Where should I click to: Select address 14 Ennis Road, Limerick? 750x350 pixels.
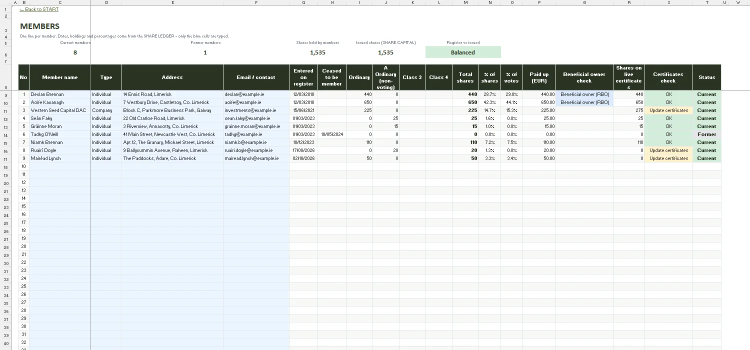pos(172,94)
